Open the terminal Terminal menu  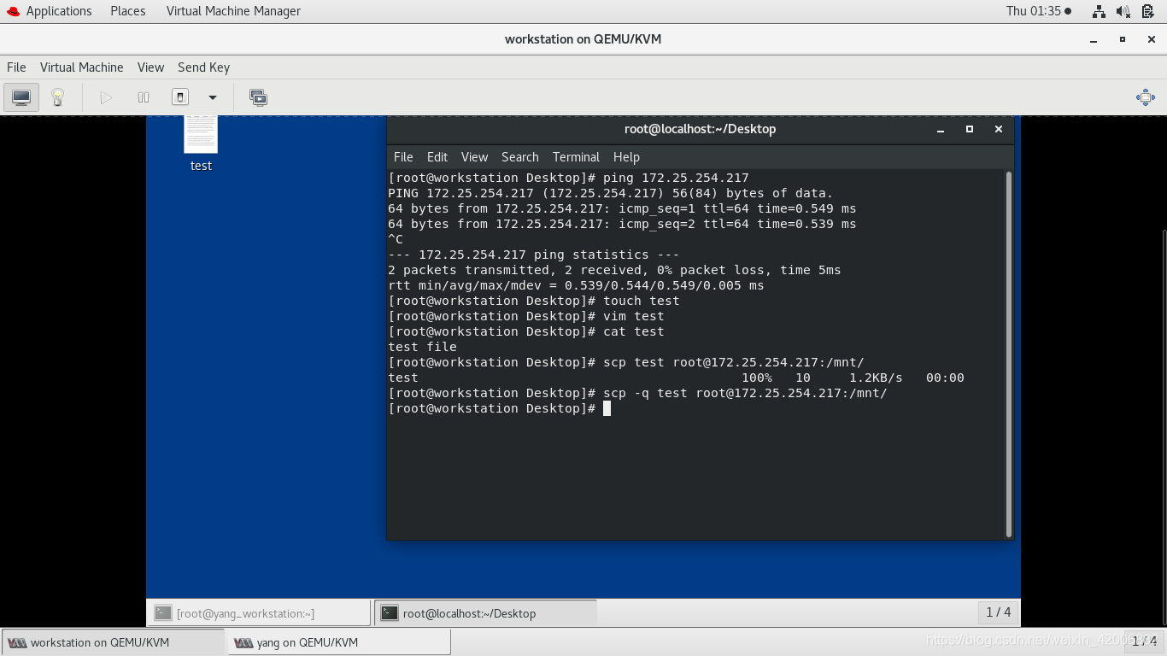coord(576,157)
